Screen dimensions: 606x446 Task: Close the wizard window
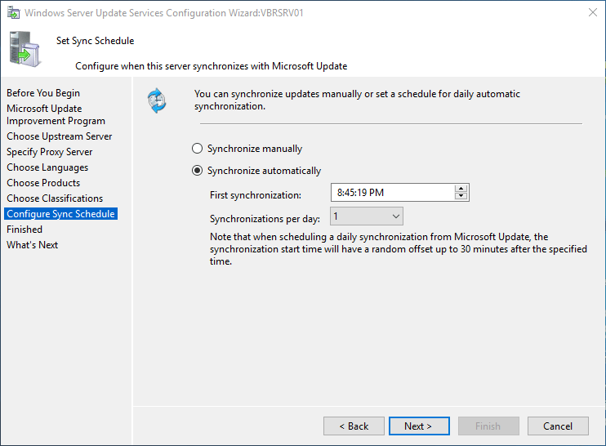pos(590,13)
